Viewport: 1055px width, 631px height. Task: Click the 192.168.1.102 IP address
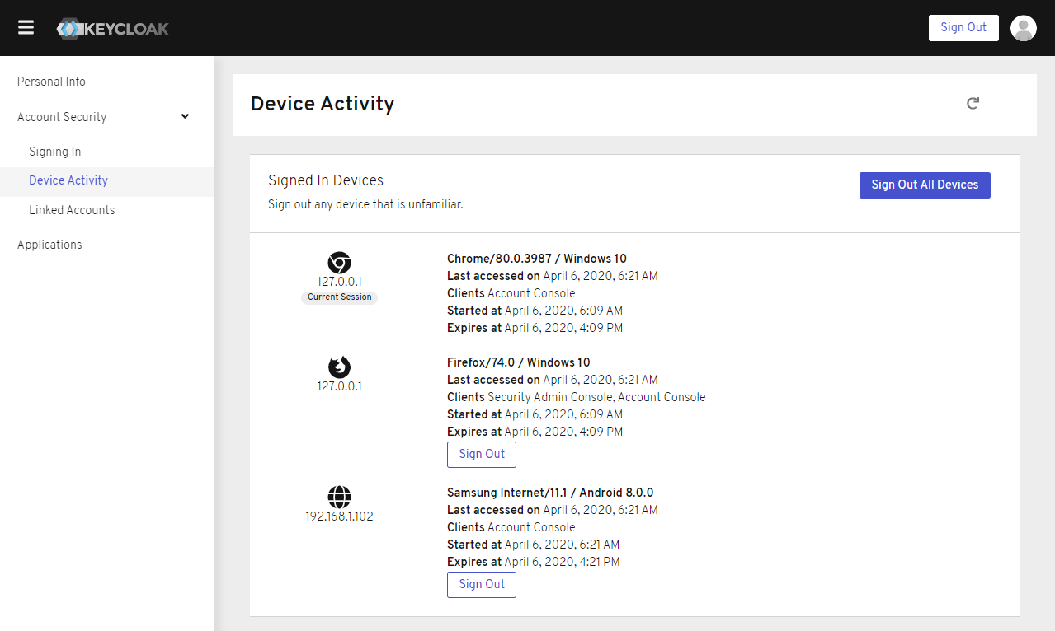pos(339,517)
